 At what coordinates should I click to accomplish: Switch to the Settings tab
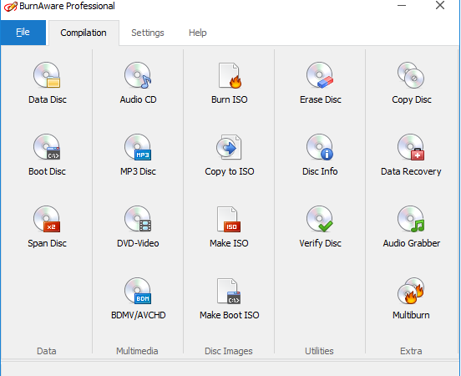pyautogui.click(x=148, y=33)
